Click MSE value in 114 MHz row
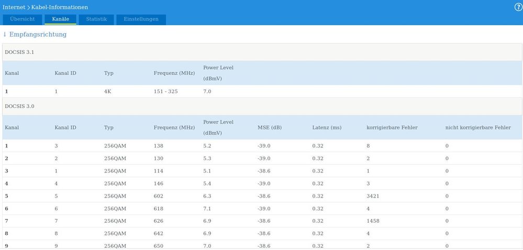Screen dimensions: 523x250 264,171
